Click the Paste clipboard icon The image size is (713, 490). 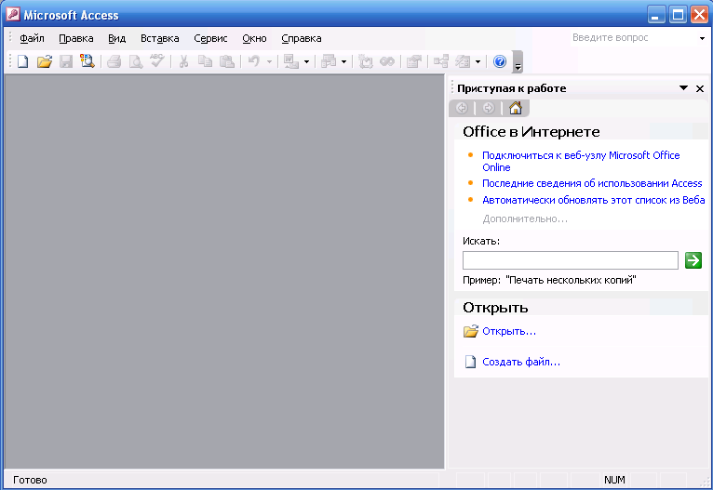point(227,61)
